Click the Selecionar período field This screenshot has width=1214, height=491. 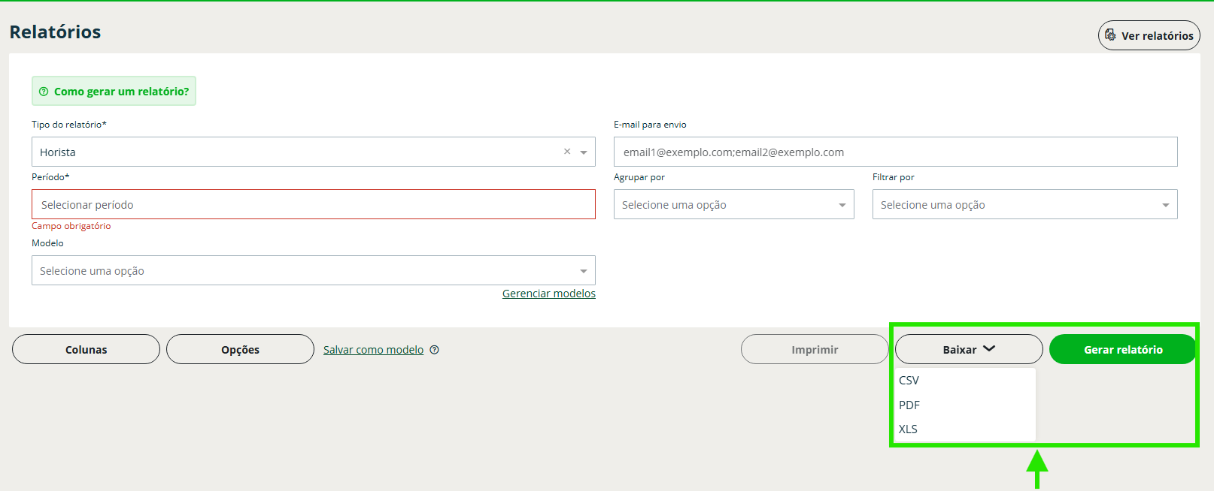[313, 205]
